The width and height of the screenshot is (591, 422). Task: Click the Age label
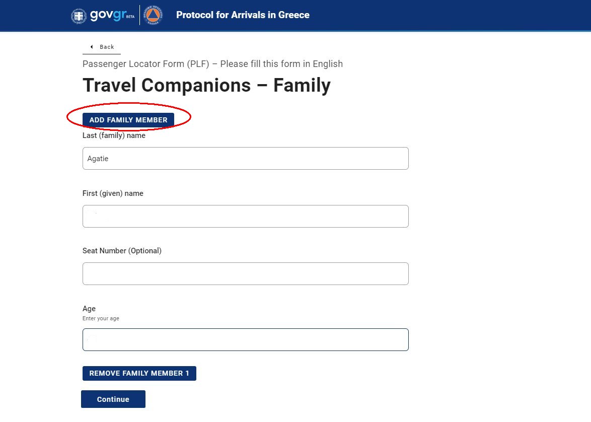point(89,309)
